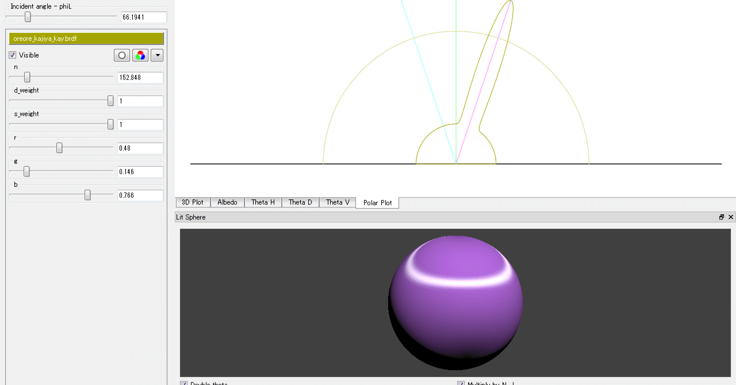Image resolution: width=736 pixels, height=385 pixels.
Task: Solo the oreore_kajiya_kay BRDF display
Action: tap(121, 55)
